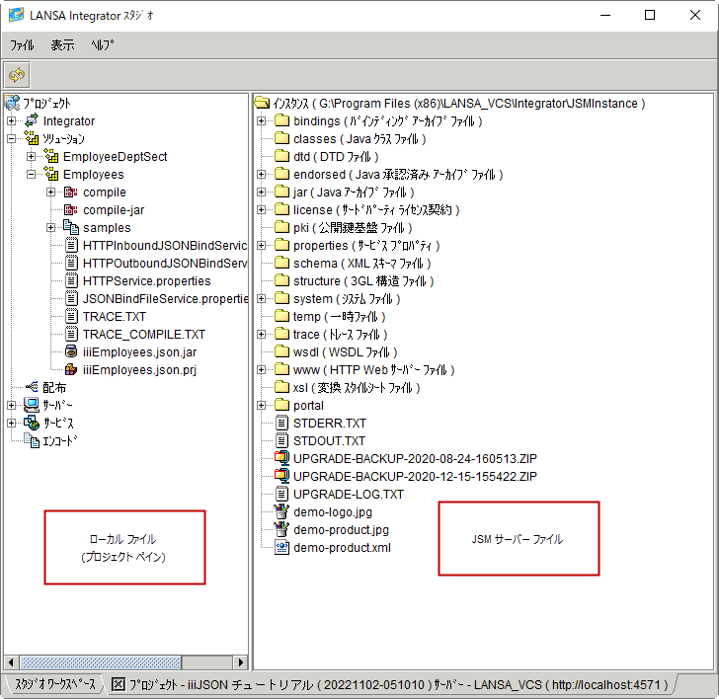This screenshot has width=719, height=699.
Task: Expand the license server folder
Action: point(262,210)
